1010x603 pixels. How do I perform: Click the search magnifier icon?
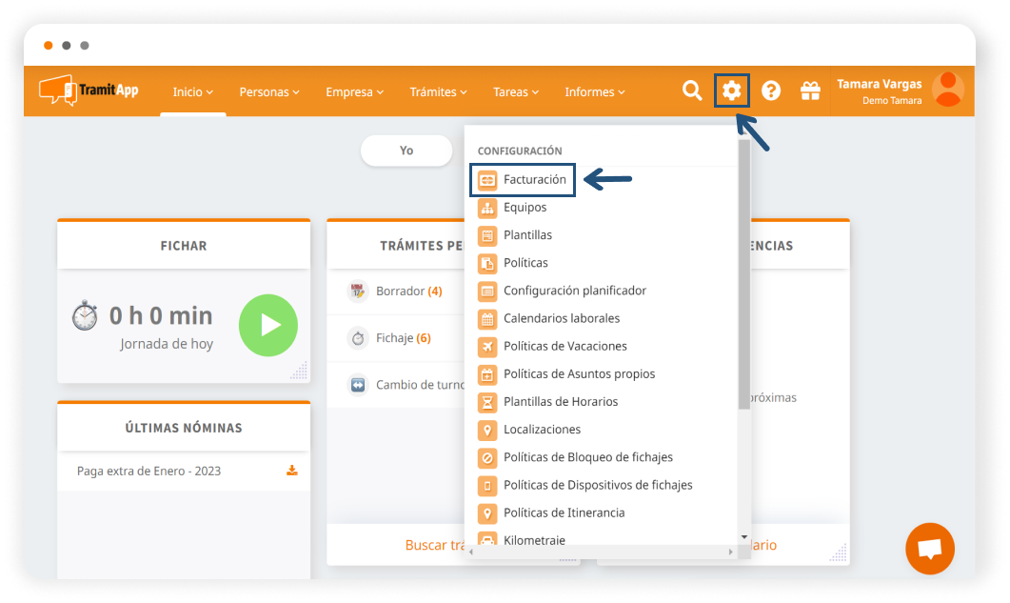point(692,90)
